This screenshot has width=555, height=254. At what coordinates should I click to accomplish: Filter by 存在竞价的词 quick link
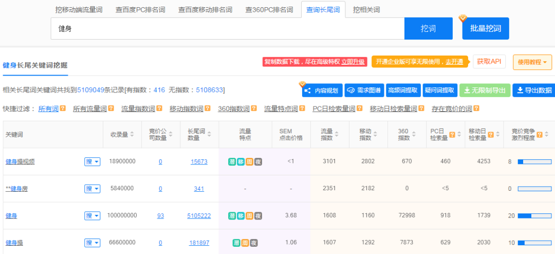(x=452, y=109)
